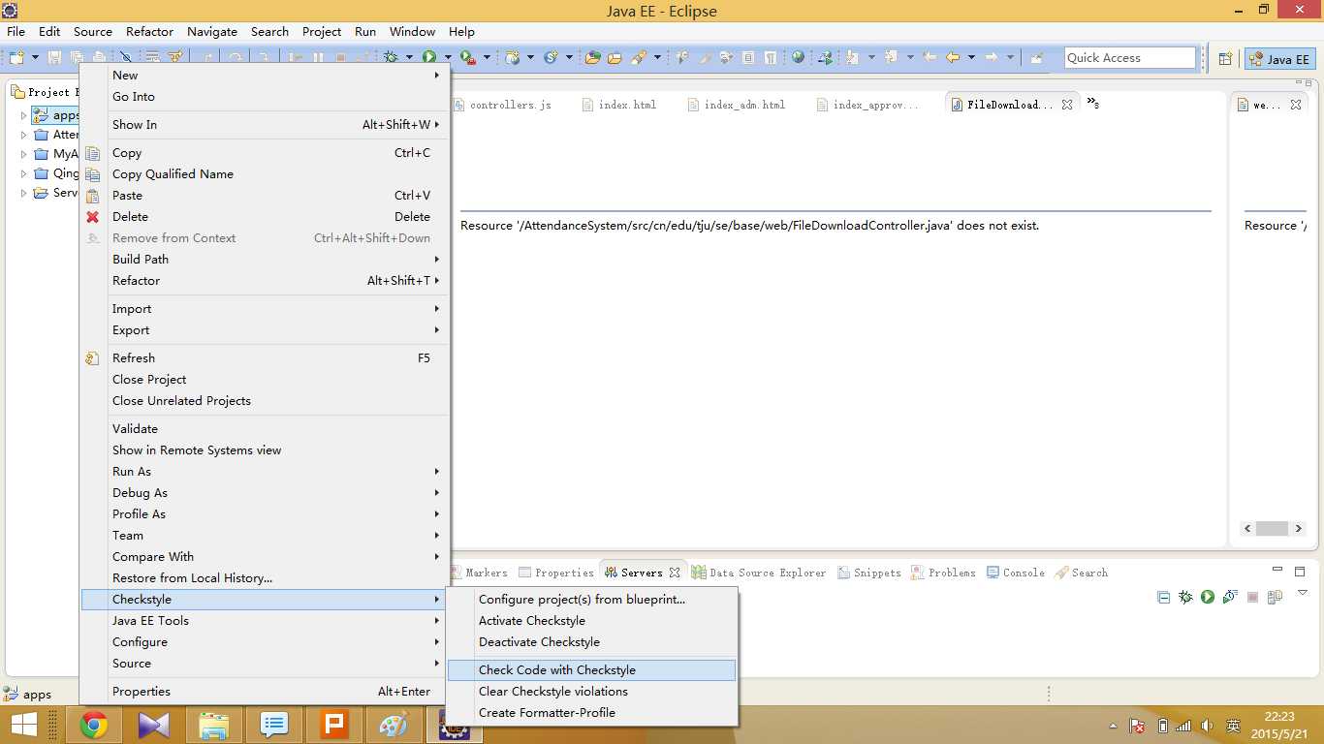Open the Build Path submenu
This screenshot has width=1324, height=744.
tap(265, 259)
